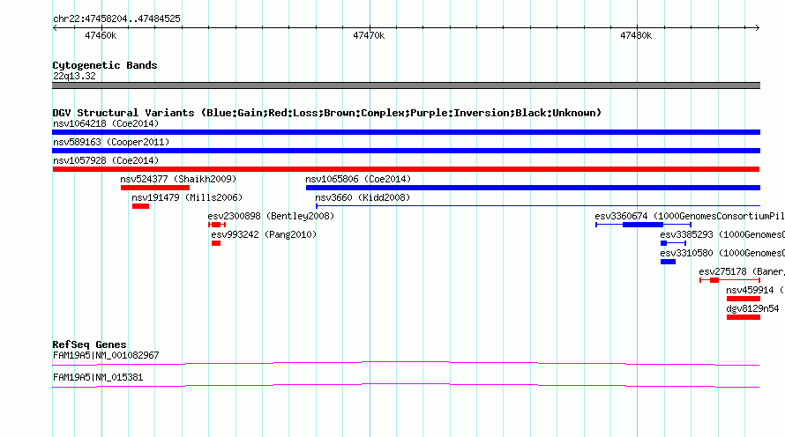Click the RefSeq Genes track title
The image size is (785, 437).
[89, 344]
